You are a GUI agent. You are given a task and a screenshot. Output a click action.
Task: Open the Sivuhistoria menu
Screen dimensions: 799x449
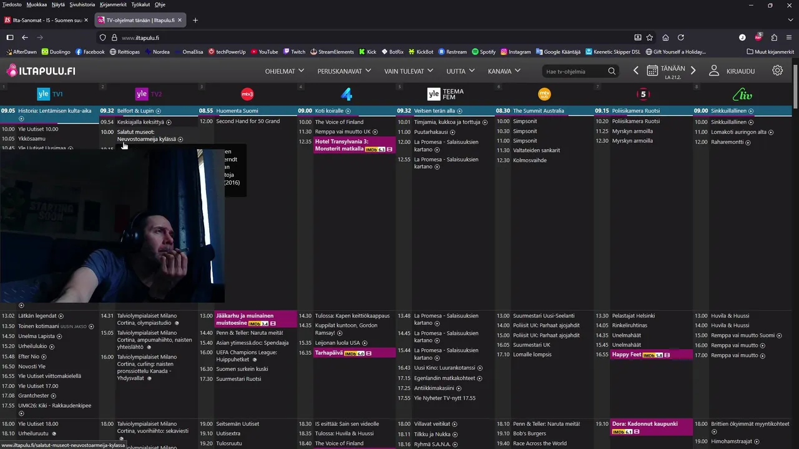(x=82, y=4)
